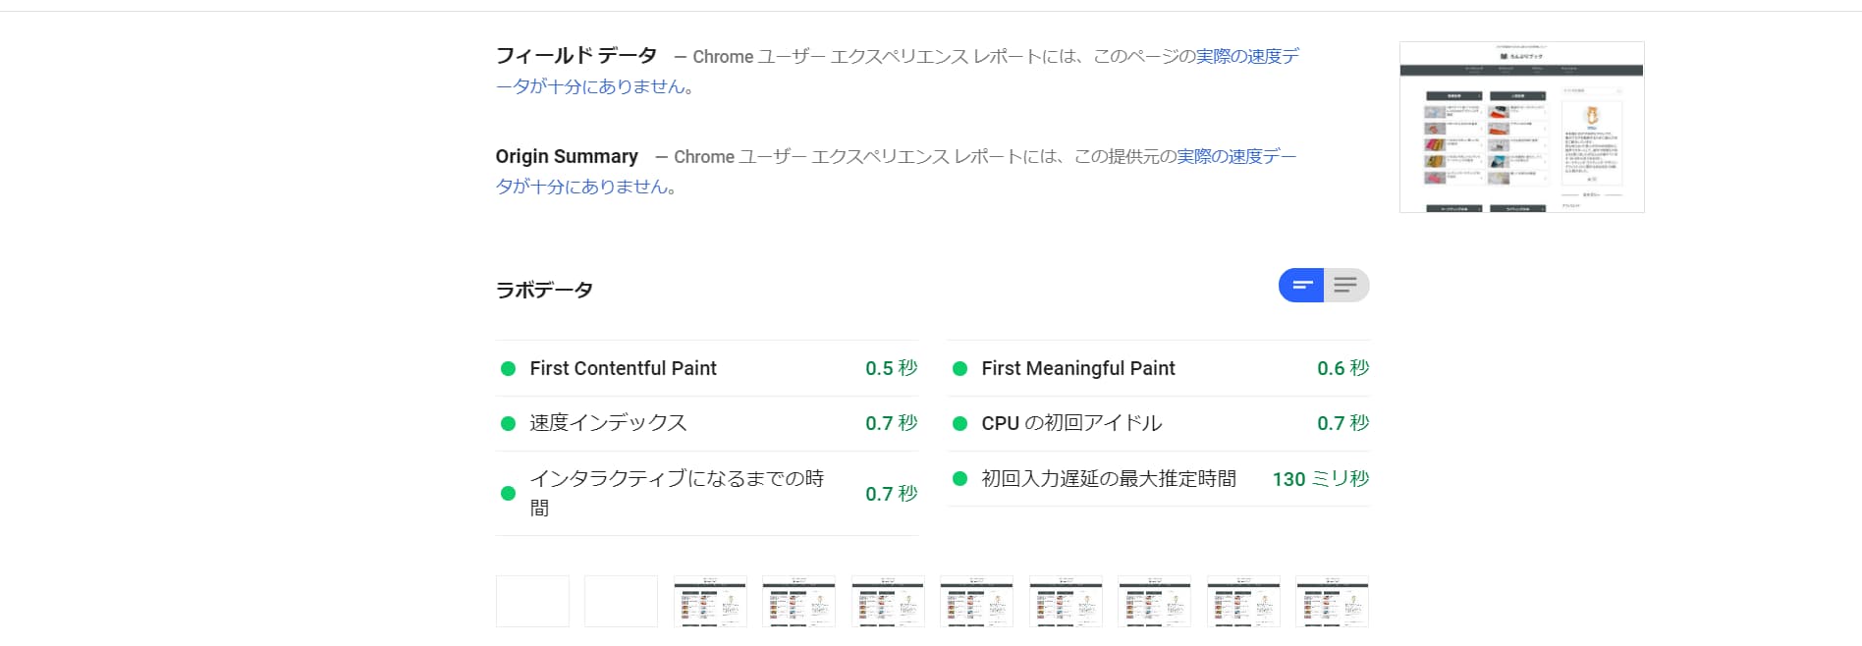
Task: Open Origin Summary 実際の速度データ link
Action: click(1235, 157)
